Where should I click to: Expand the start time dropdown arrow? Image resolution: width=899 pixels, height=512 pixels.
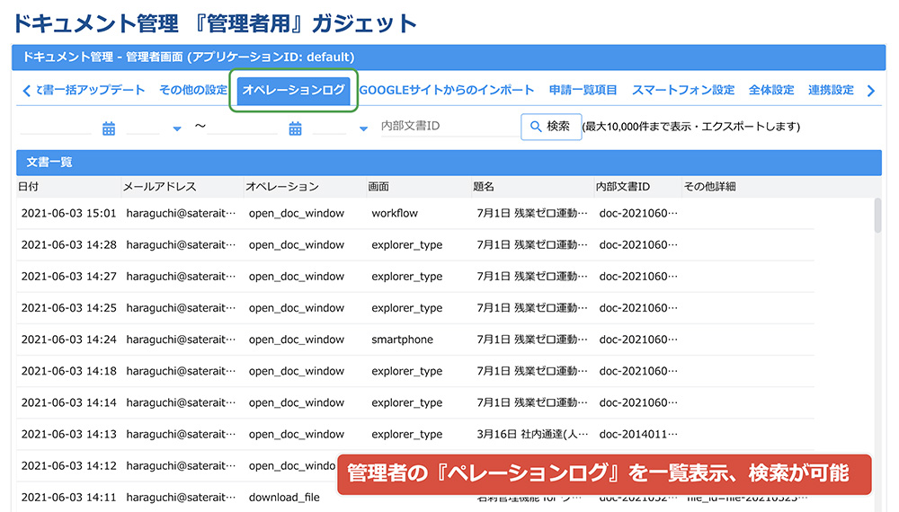(177, 129)
